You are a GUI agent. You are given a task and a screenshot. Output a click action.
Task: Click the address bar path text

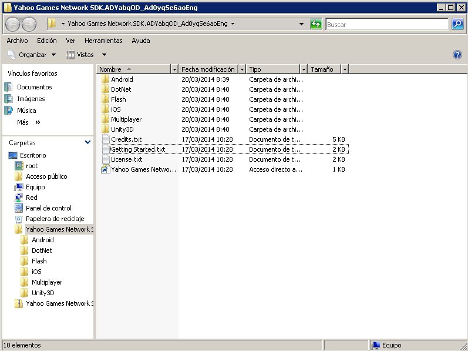147,24
